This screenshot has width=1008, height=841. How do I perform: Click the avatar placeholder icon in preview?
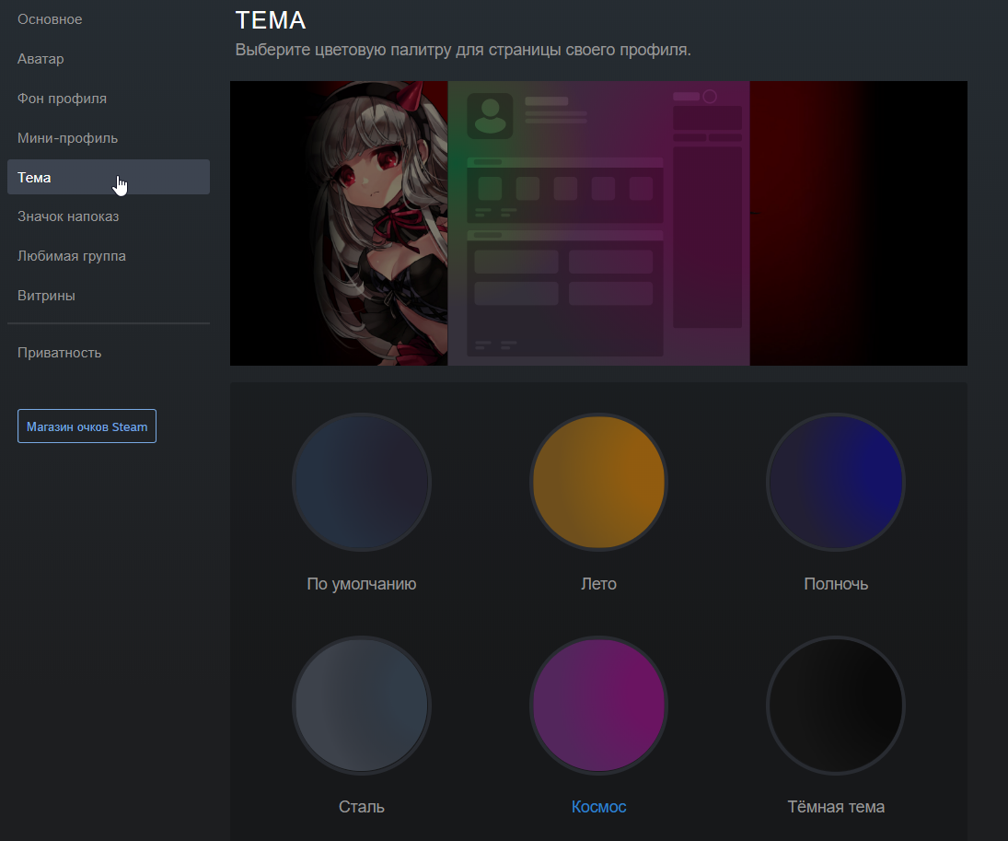(490, 116)
